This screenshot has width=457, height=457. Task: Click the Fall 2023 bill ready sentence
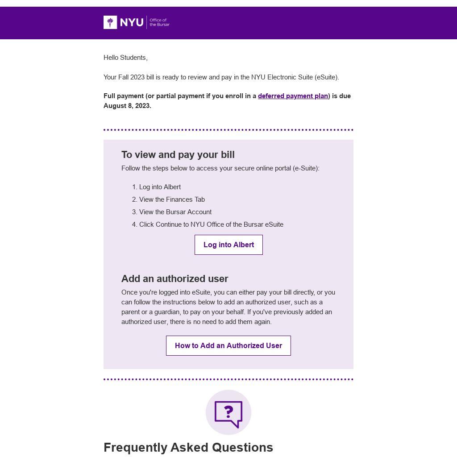[x=221, y=77]
